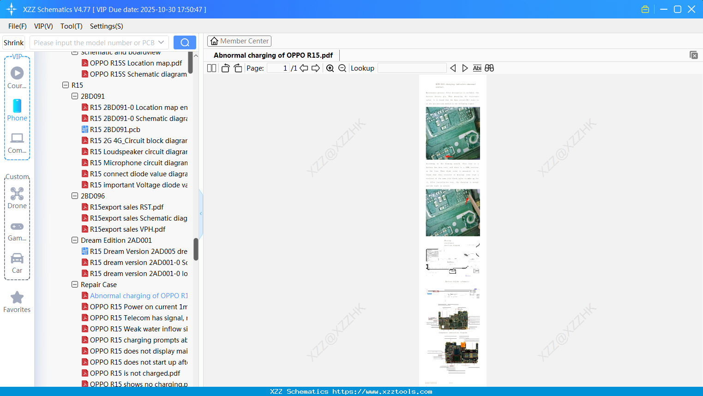Open R15 Loudspeaker circuit diagram
The image size is (703, 396).
pyautogui.click(x=134, y=151)
